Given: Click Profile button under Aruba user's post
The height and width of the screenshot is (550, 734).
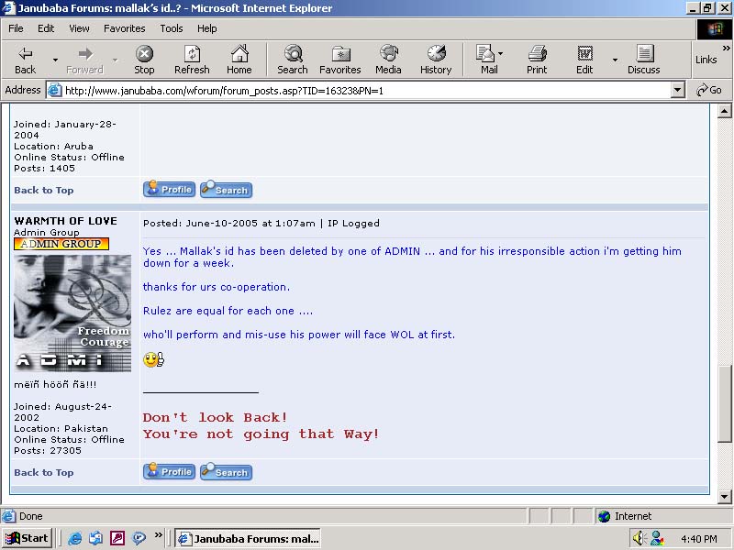Looking at the screenshot, I should coord(169,190).
